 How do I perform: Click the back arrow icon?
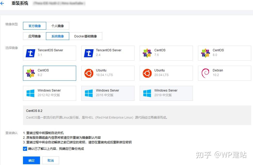[x=2, y=3]
